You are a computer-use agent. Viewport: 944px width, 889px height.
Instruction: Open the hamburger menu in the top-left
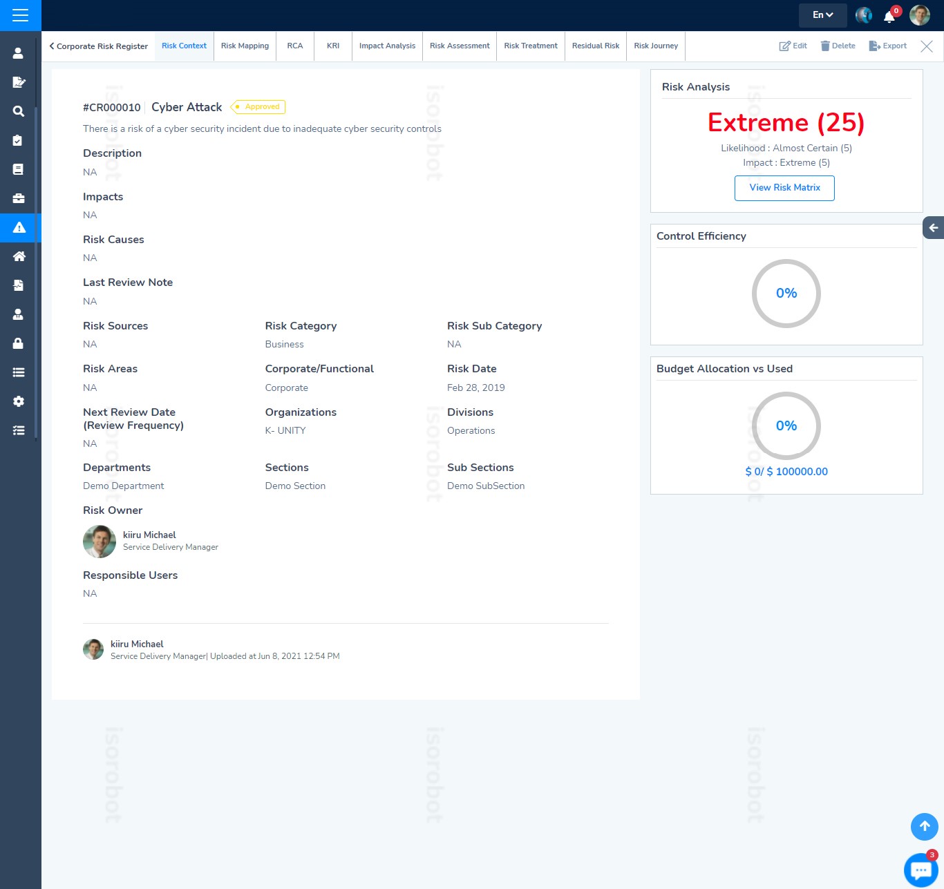(20, 15)
